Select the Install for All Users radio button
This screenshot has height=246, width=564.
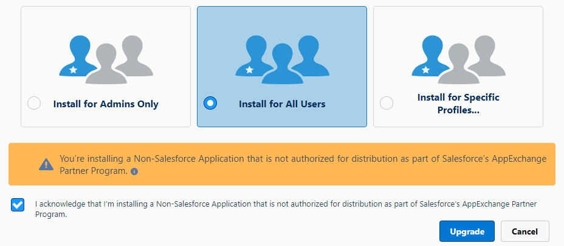point(210,103)
